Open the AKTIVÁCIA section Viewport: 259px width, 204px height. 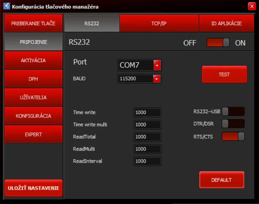pyautogui.click(x=33, y=60)
